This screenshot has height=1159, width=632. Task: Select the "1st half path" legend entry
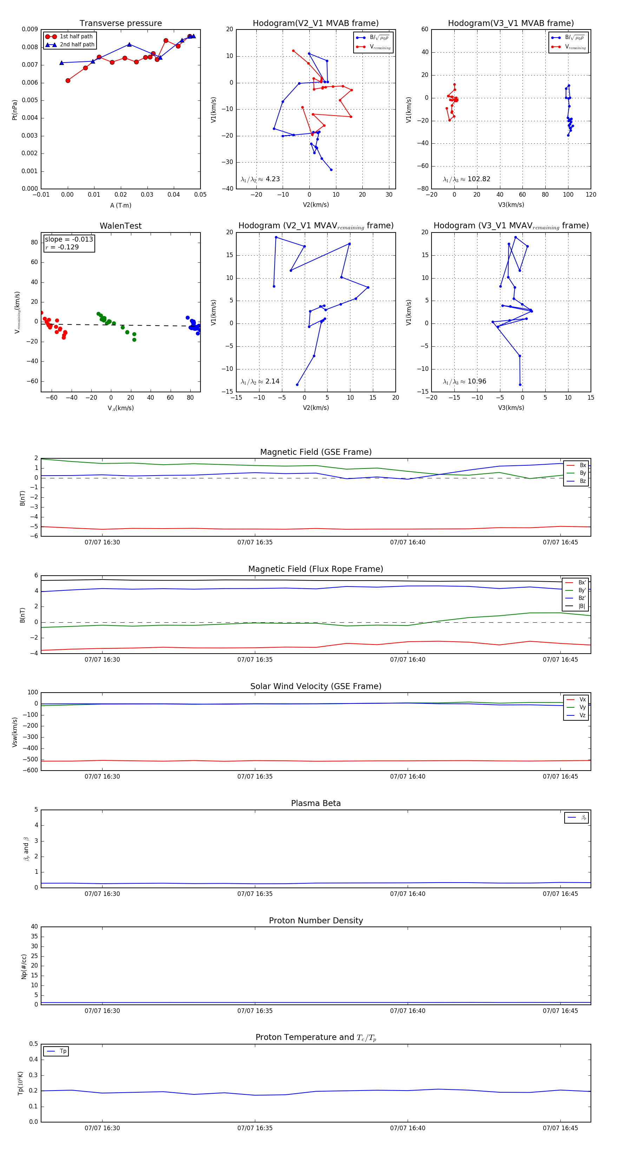pyautogui.click(x=69, y=37)
